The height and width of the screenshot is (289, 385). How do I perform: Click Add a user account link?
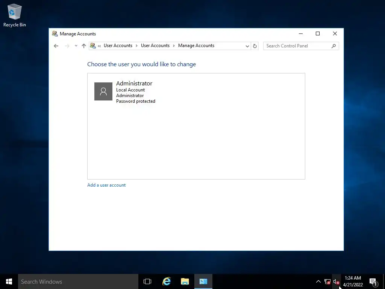pos(106,185)
